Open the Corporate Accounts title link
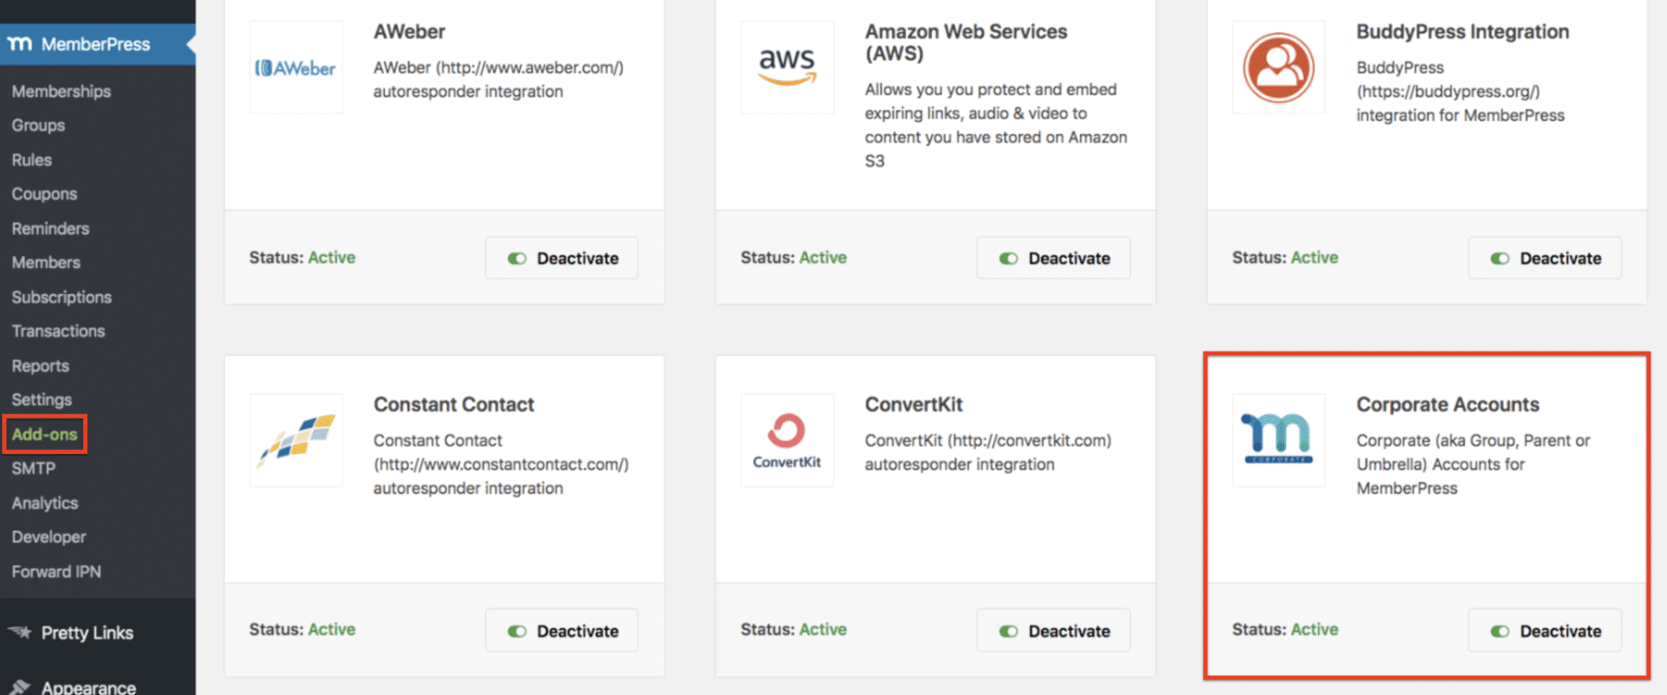1667x695 pixels. (1447, 404)
